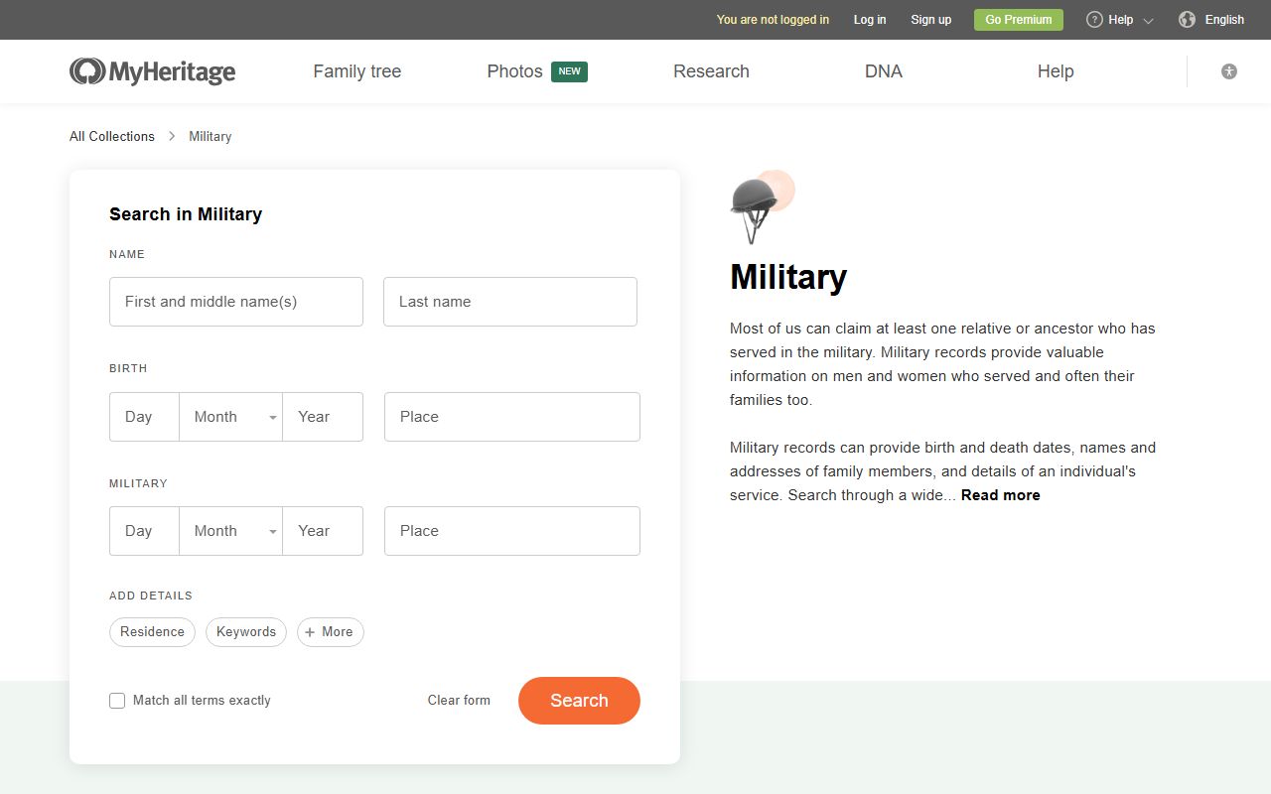
Task: Open the Research menu
Action: pos(711,71)
